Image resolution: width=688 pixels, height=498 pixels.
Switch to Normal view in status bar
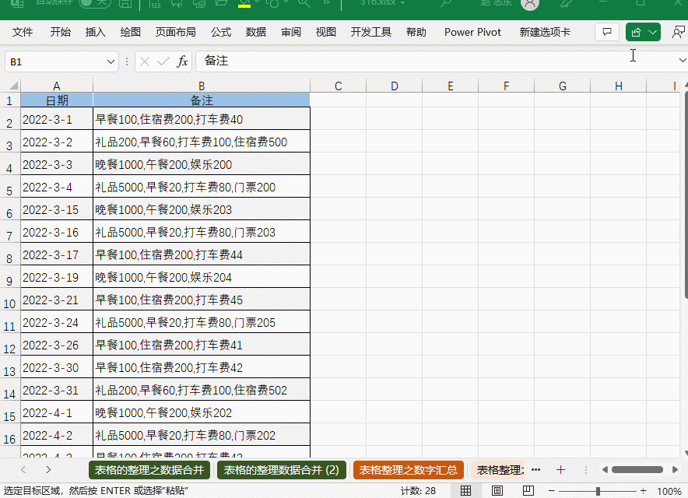click(x=465, y=491)
